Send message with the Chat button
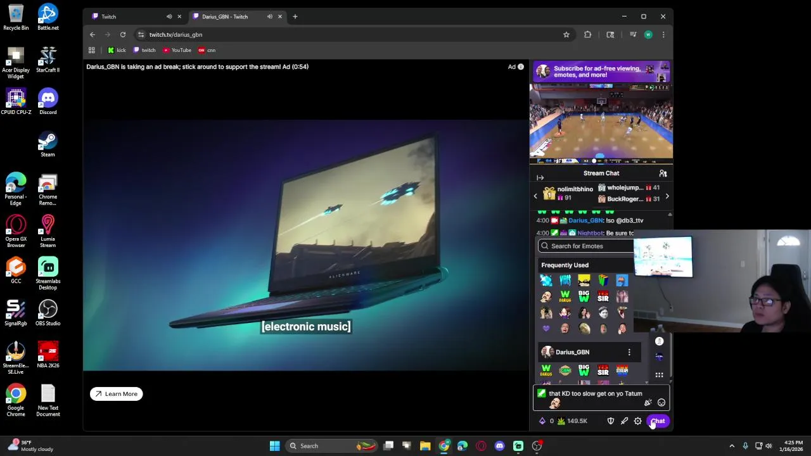This screenshot has height=456, width=811. pos(658,421)
